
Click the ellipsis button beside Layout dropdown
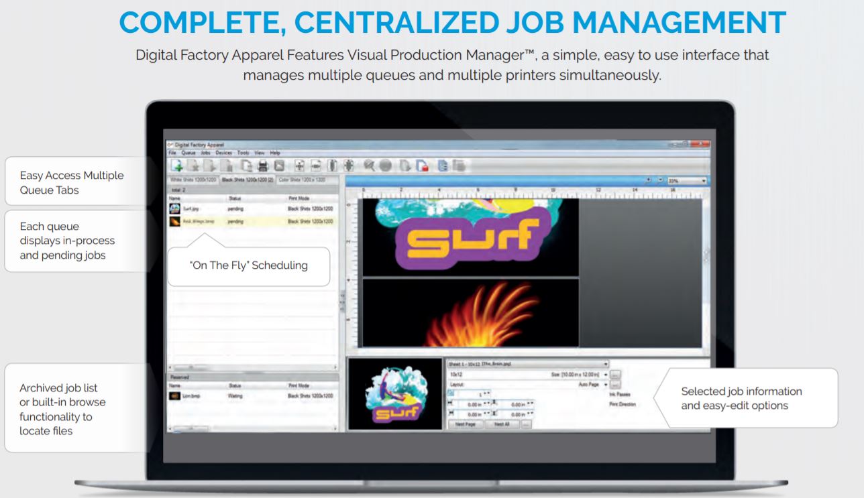click(x=615, y=385)
